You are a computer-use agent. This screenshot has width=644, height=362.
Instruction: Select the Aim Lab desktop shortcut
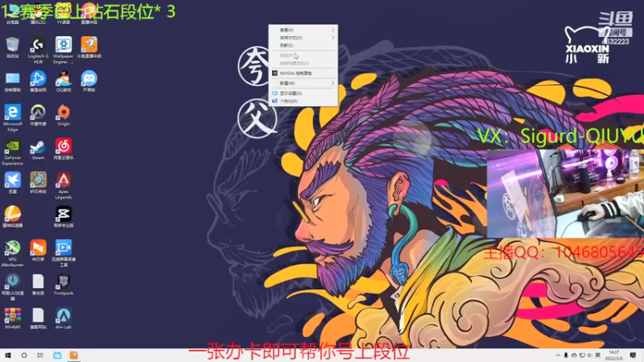click(x=64, y=319)
